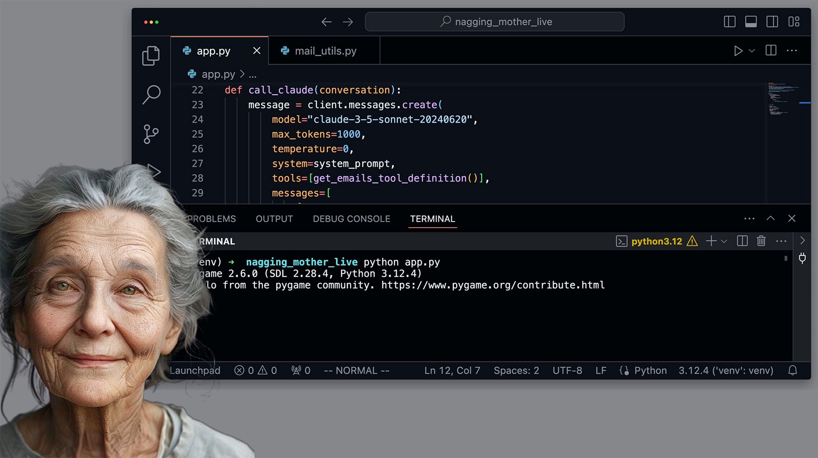The height and width of the screenshot is (458, 818).
Task: Open the pygame.org contribute link in terminal
Action: pyautogui.click(x=493, y=285)
